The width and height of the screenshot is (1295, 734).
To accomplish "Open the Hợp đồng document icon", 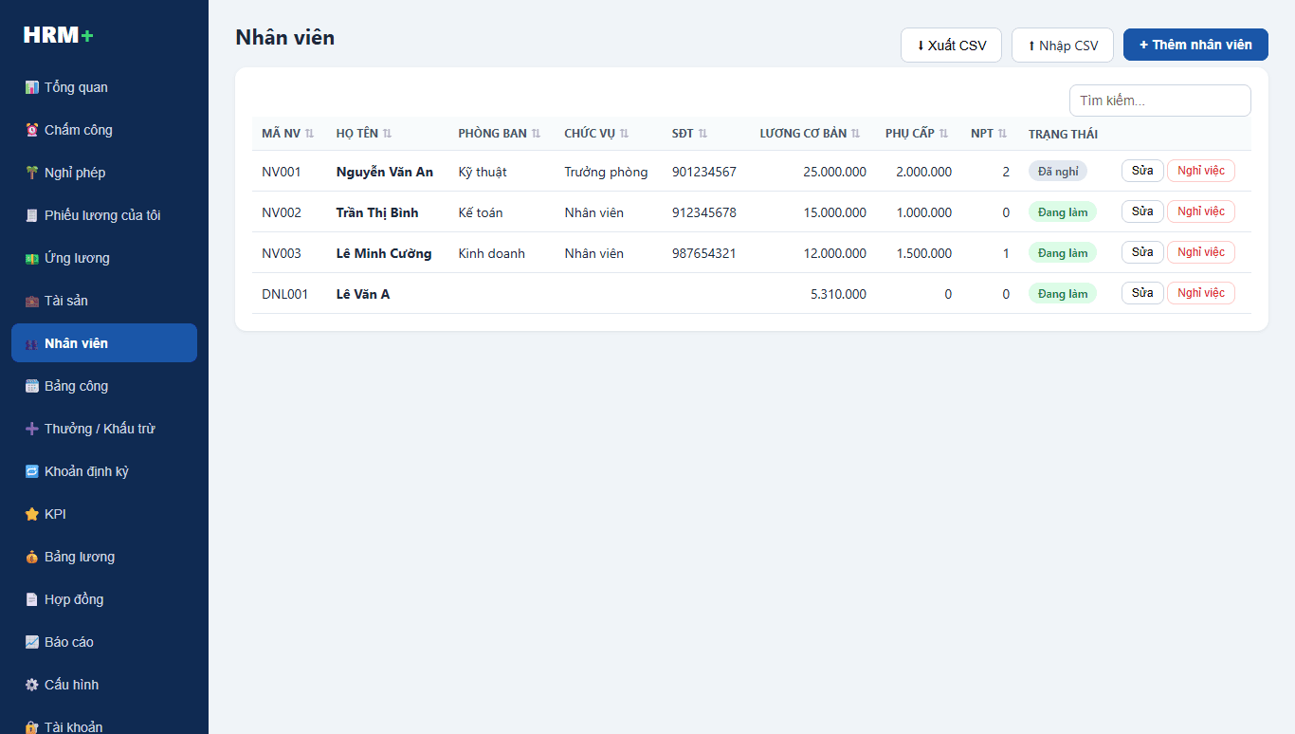I will pyautogui.click(x=31, y=599).
